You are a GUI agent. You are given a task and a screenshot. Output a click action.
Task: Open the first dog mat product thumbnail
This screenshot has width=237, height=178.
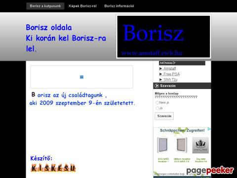[163, 145]
